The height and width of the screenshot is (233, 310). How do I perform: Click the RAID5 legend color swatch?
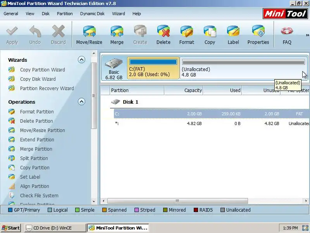(x=196, y=210)
